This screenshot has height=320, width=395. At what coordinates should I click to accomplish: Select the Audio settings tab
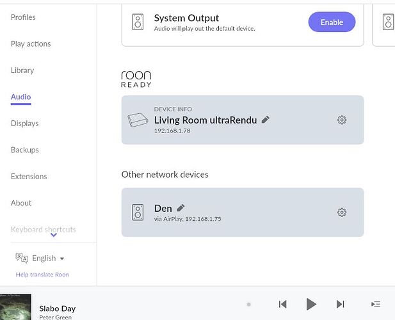click(21, 97)
